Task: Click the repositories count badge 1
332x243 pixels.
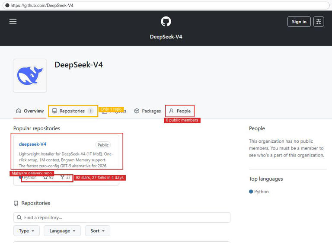Action: coord(91,111)
